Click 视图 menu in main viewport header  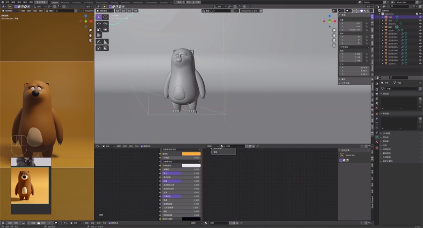point(118,11)
